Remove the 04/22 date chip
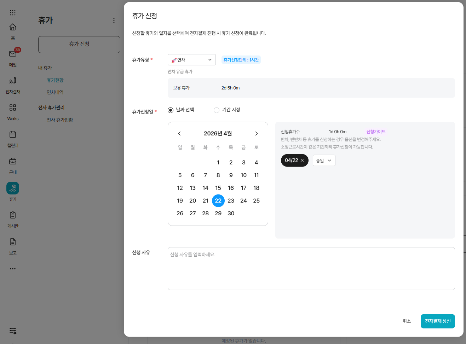This screenshot has height=344, width=466. 302,161
